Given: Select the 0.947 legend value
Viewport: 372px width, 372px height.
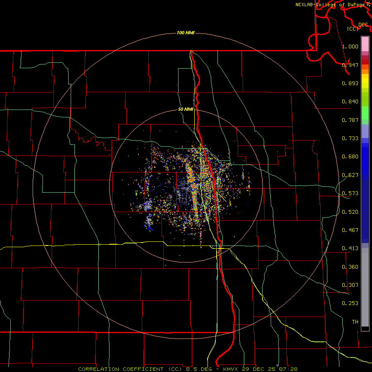Looking at the screenshot, I should point(350,65).
